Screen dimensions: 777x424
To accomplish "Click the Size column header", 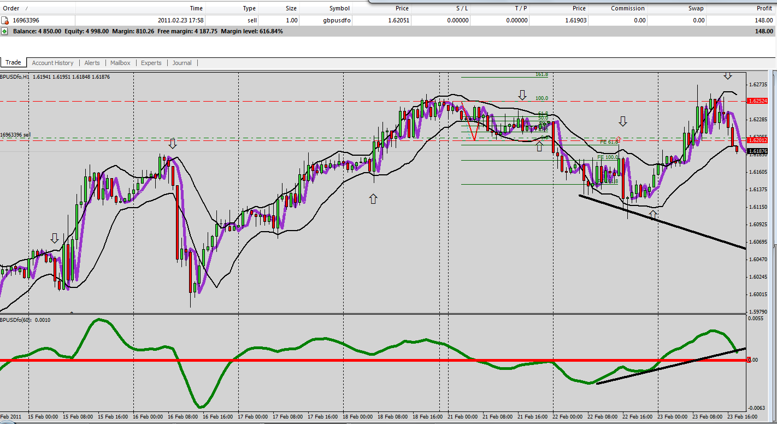I will tap(291, 8).
